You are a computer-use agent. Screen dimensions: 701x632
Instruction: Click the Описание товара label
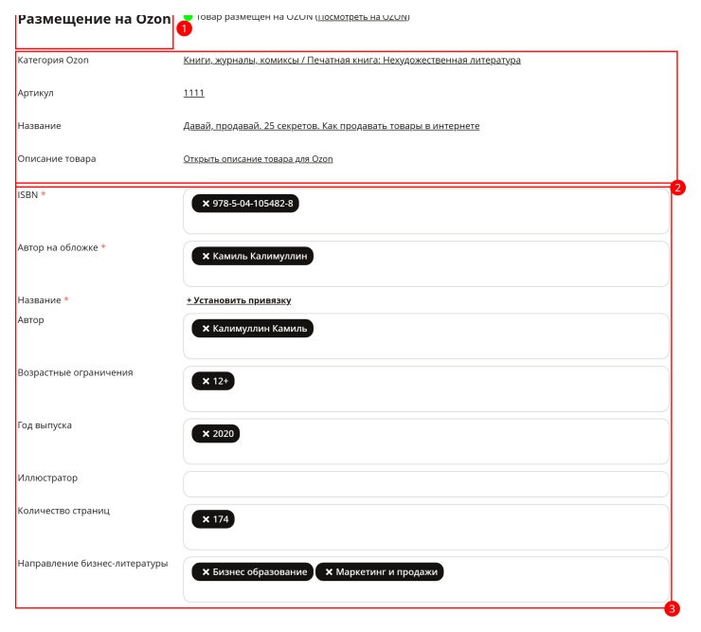pyautogui.click(x=56, y=159)
